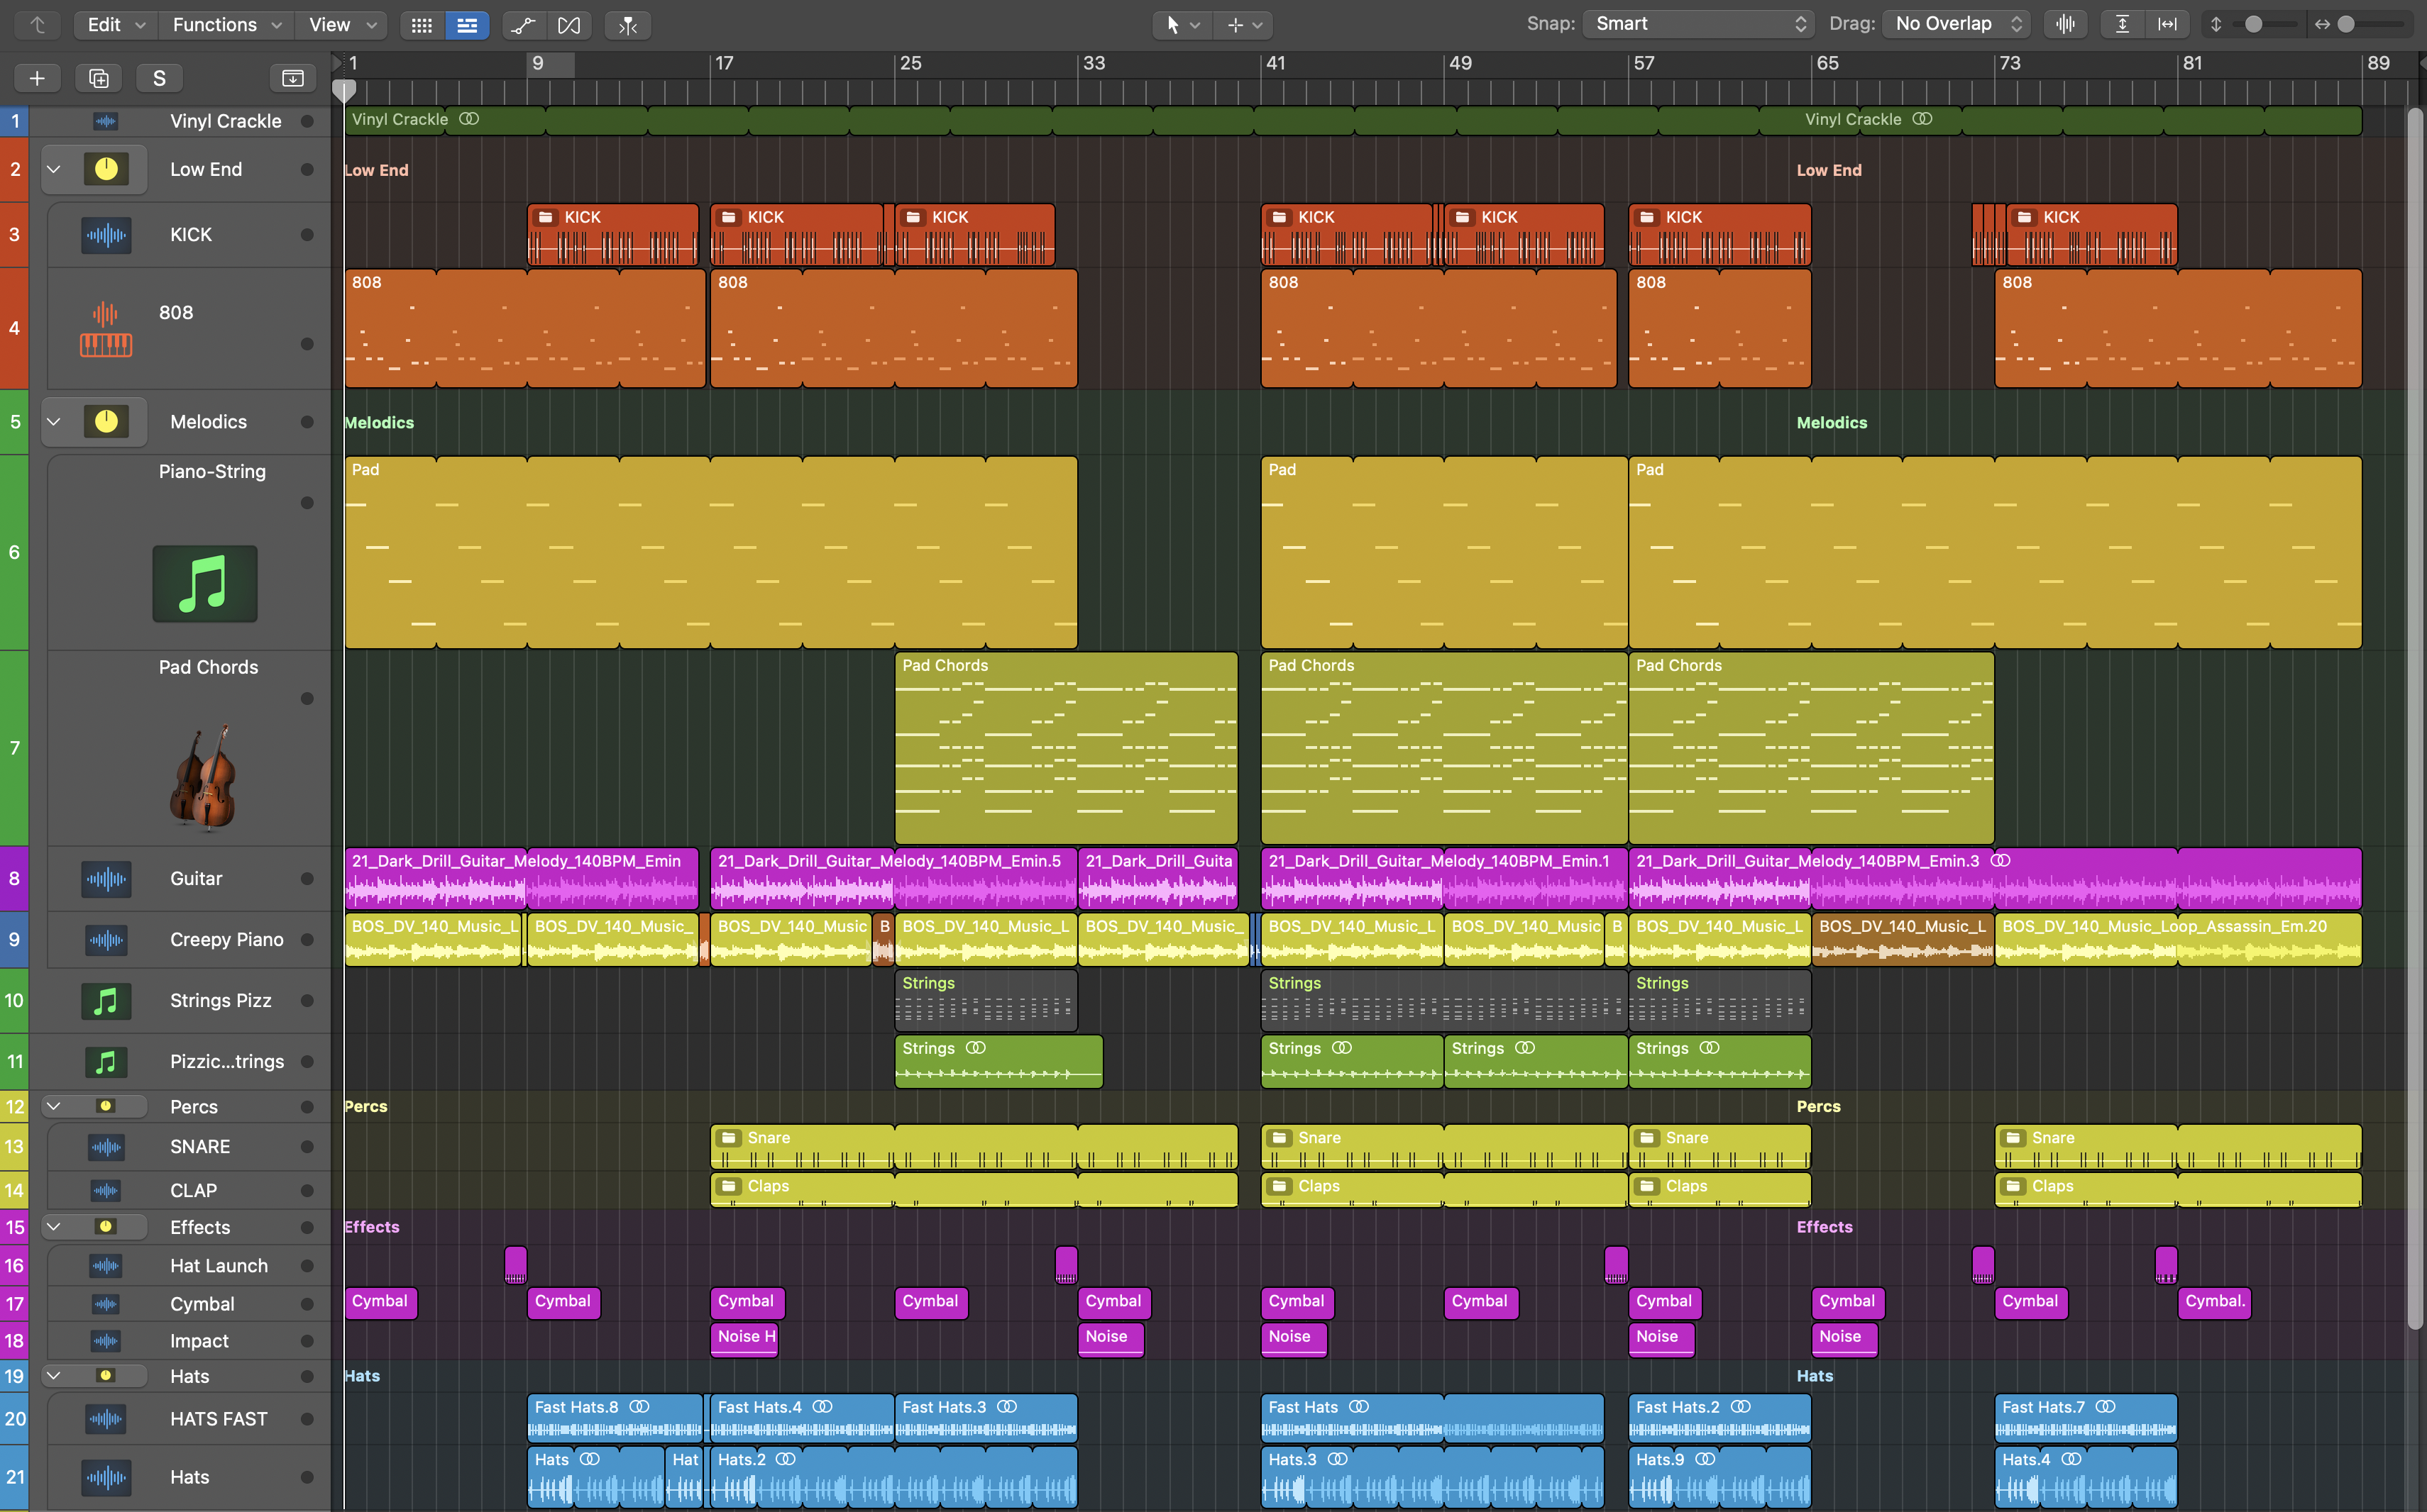Viewport: 2427px width, 1512px height.
Task: Click the waveform zoom icon
Action: [x=2065, y=24]
